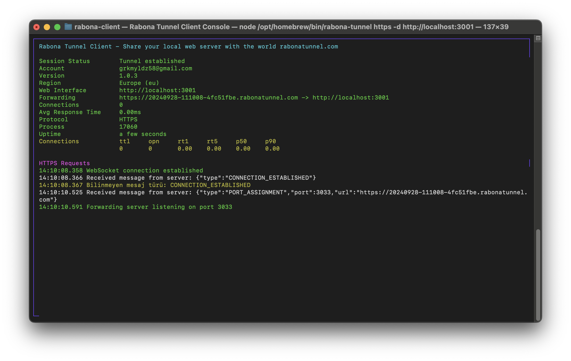Click the 'HTTPS Requests' section heading

pos(64,163)
